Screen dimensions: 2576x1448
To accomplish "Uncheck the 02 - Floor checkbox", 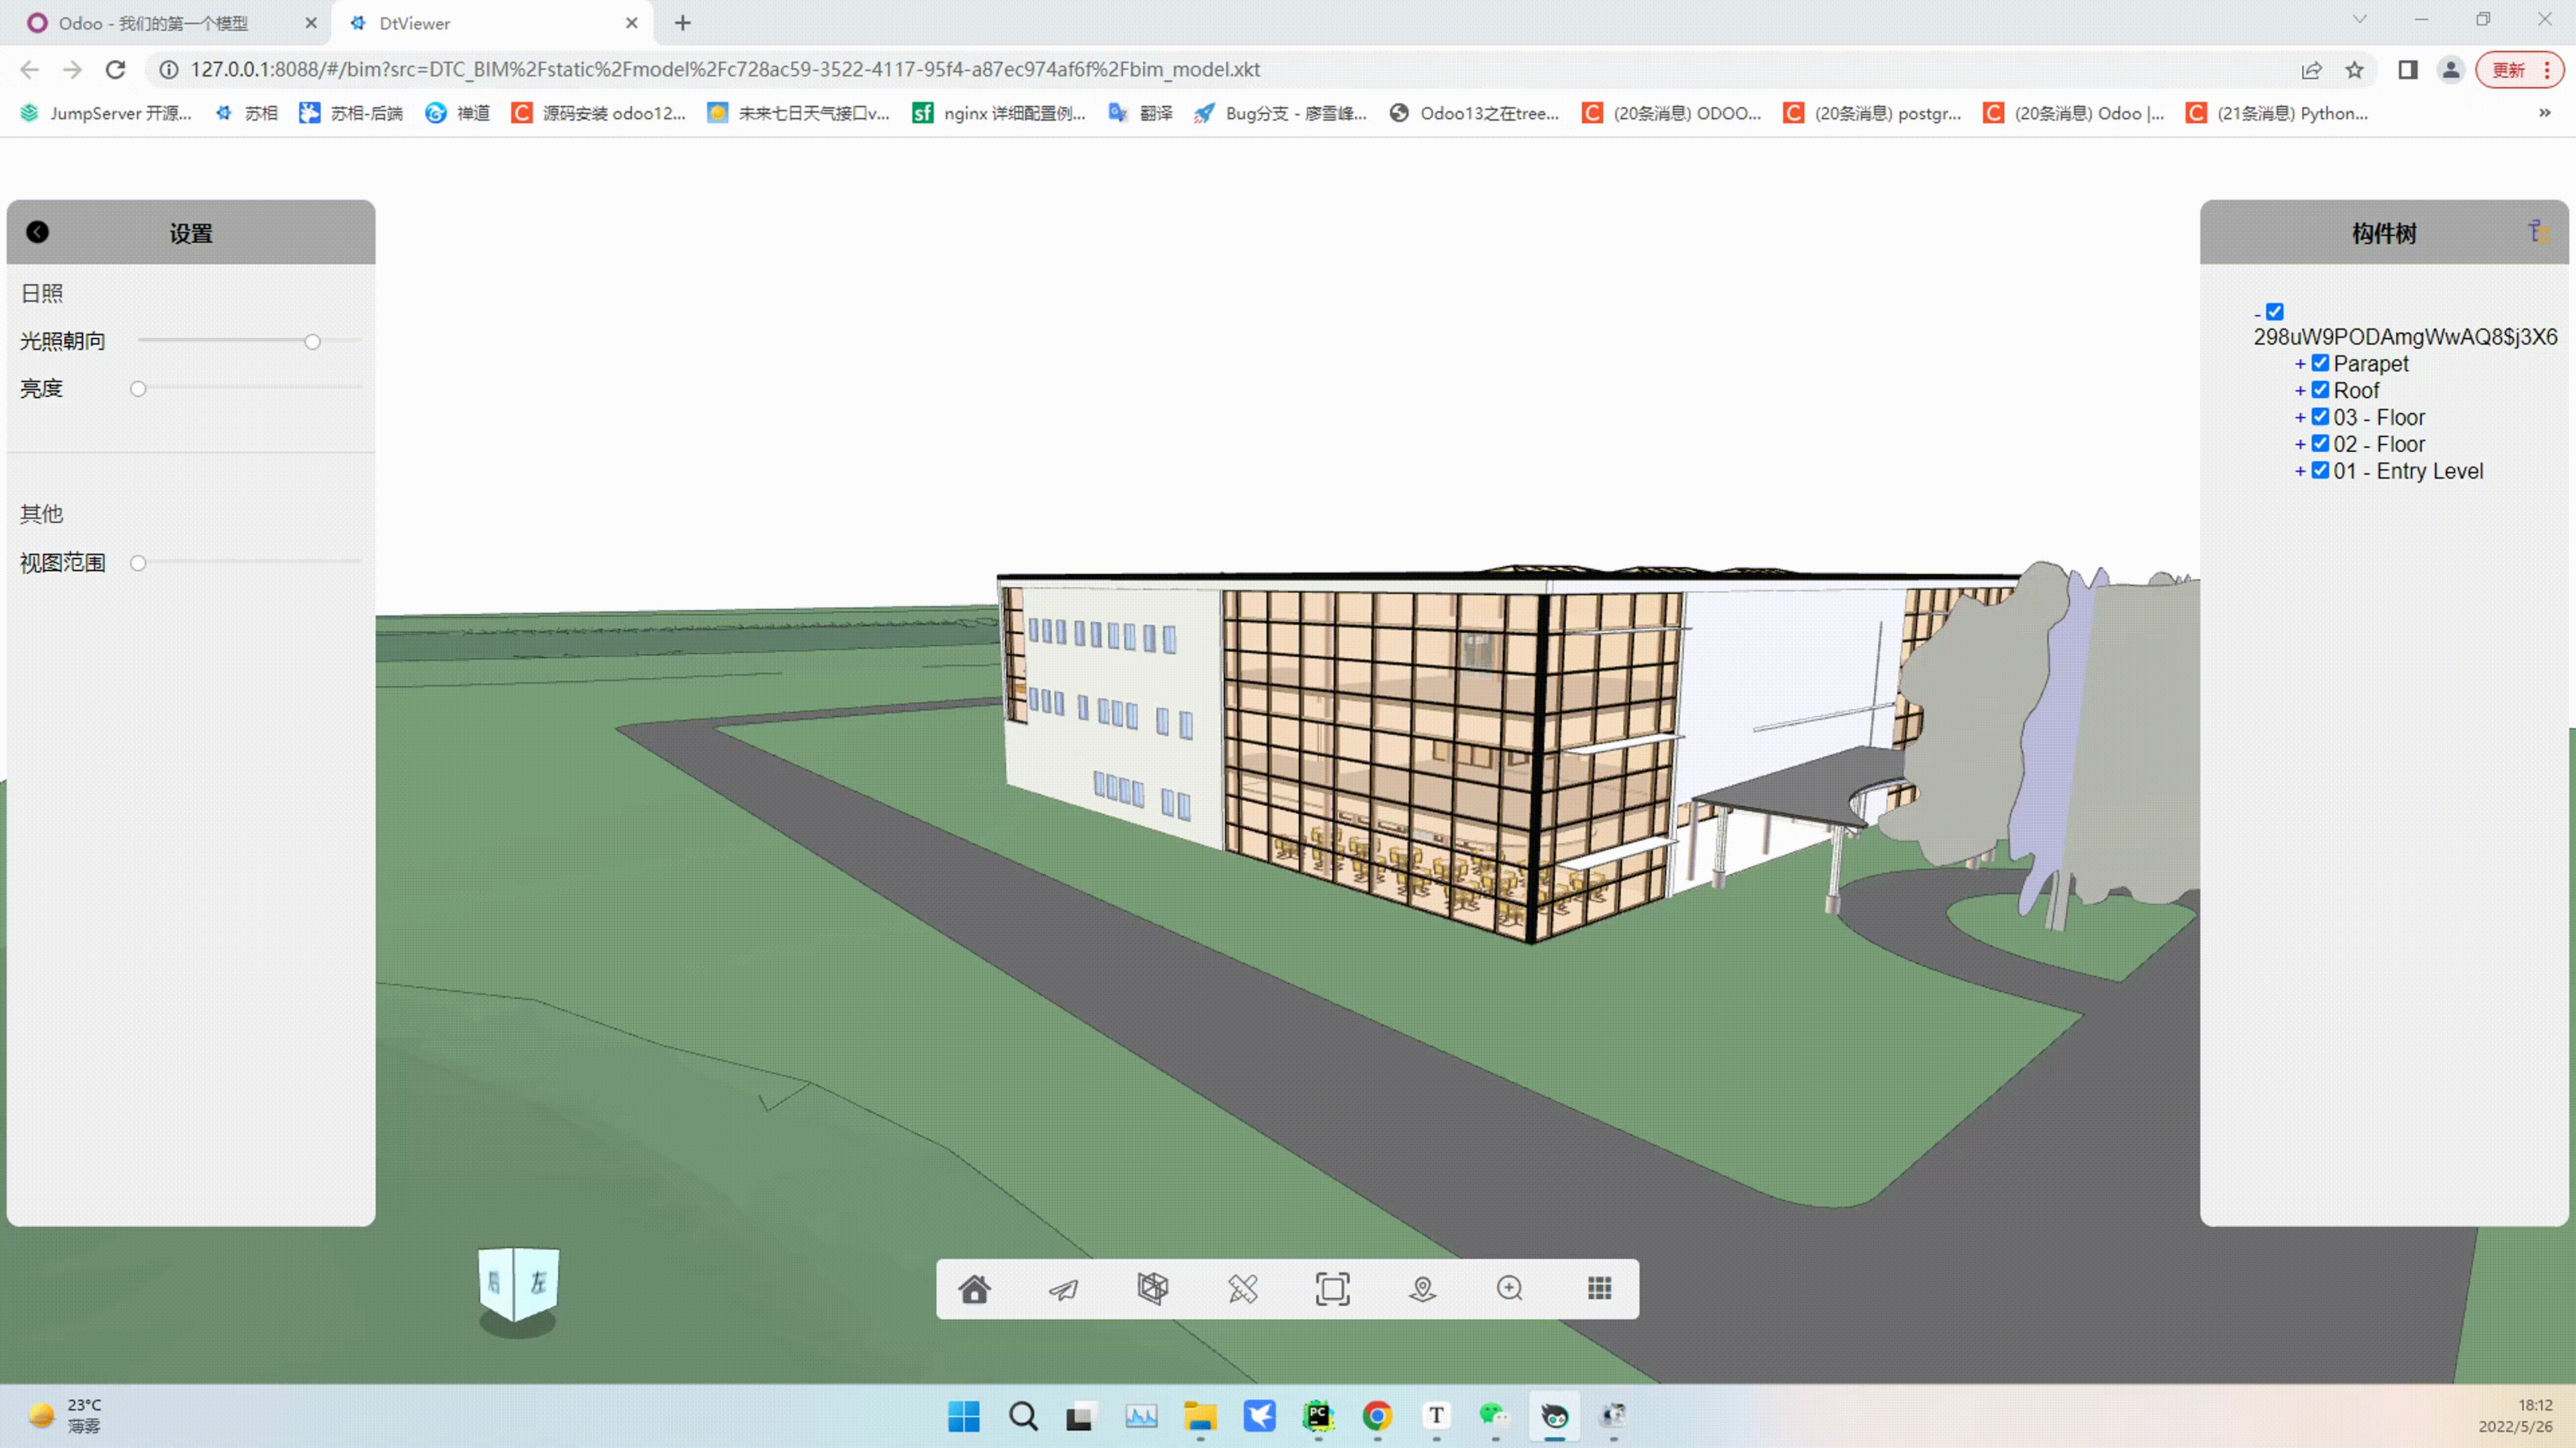I will click(2320, 444).
